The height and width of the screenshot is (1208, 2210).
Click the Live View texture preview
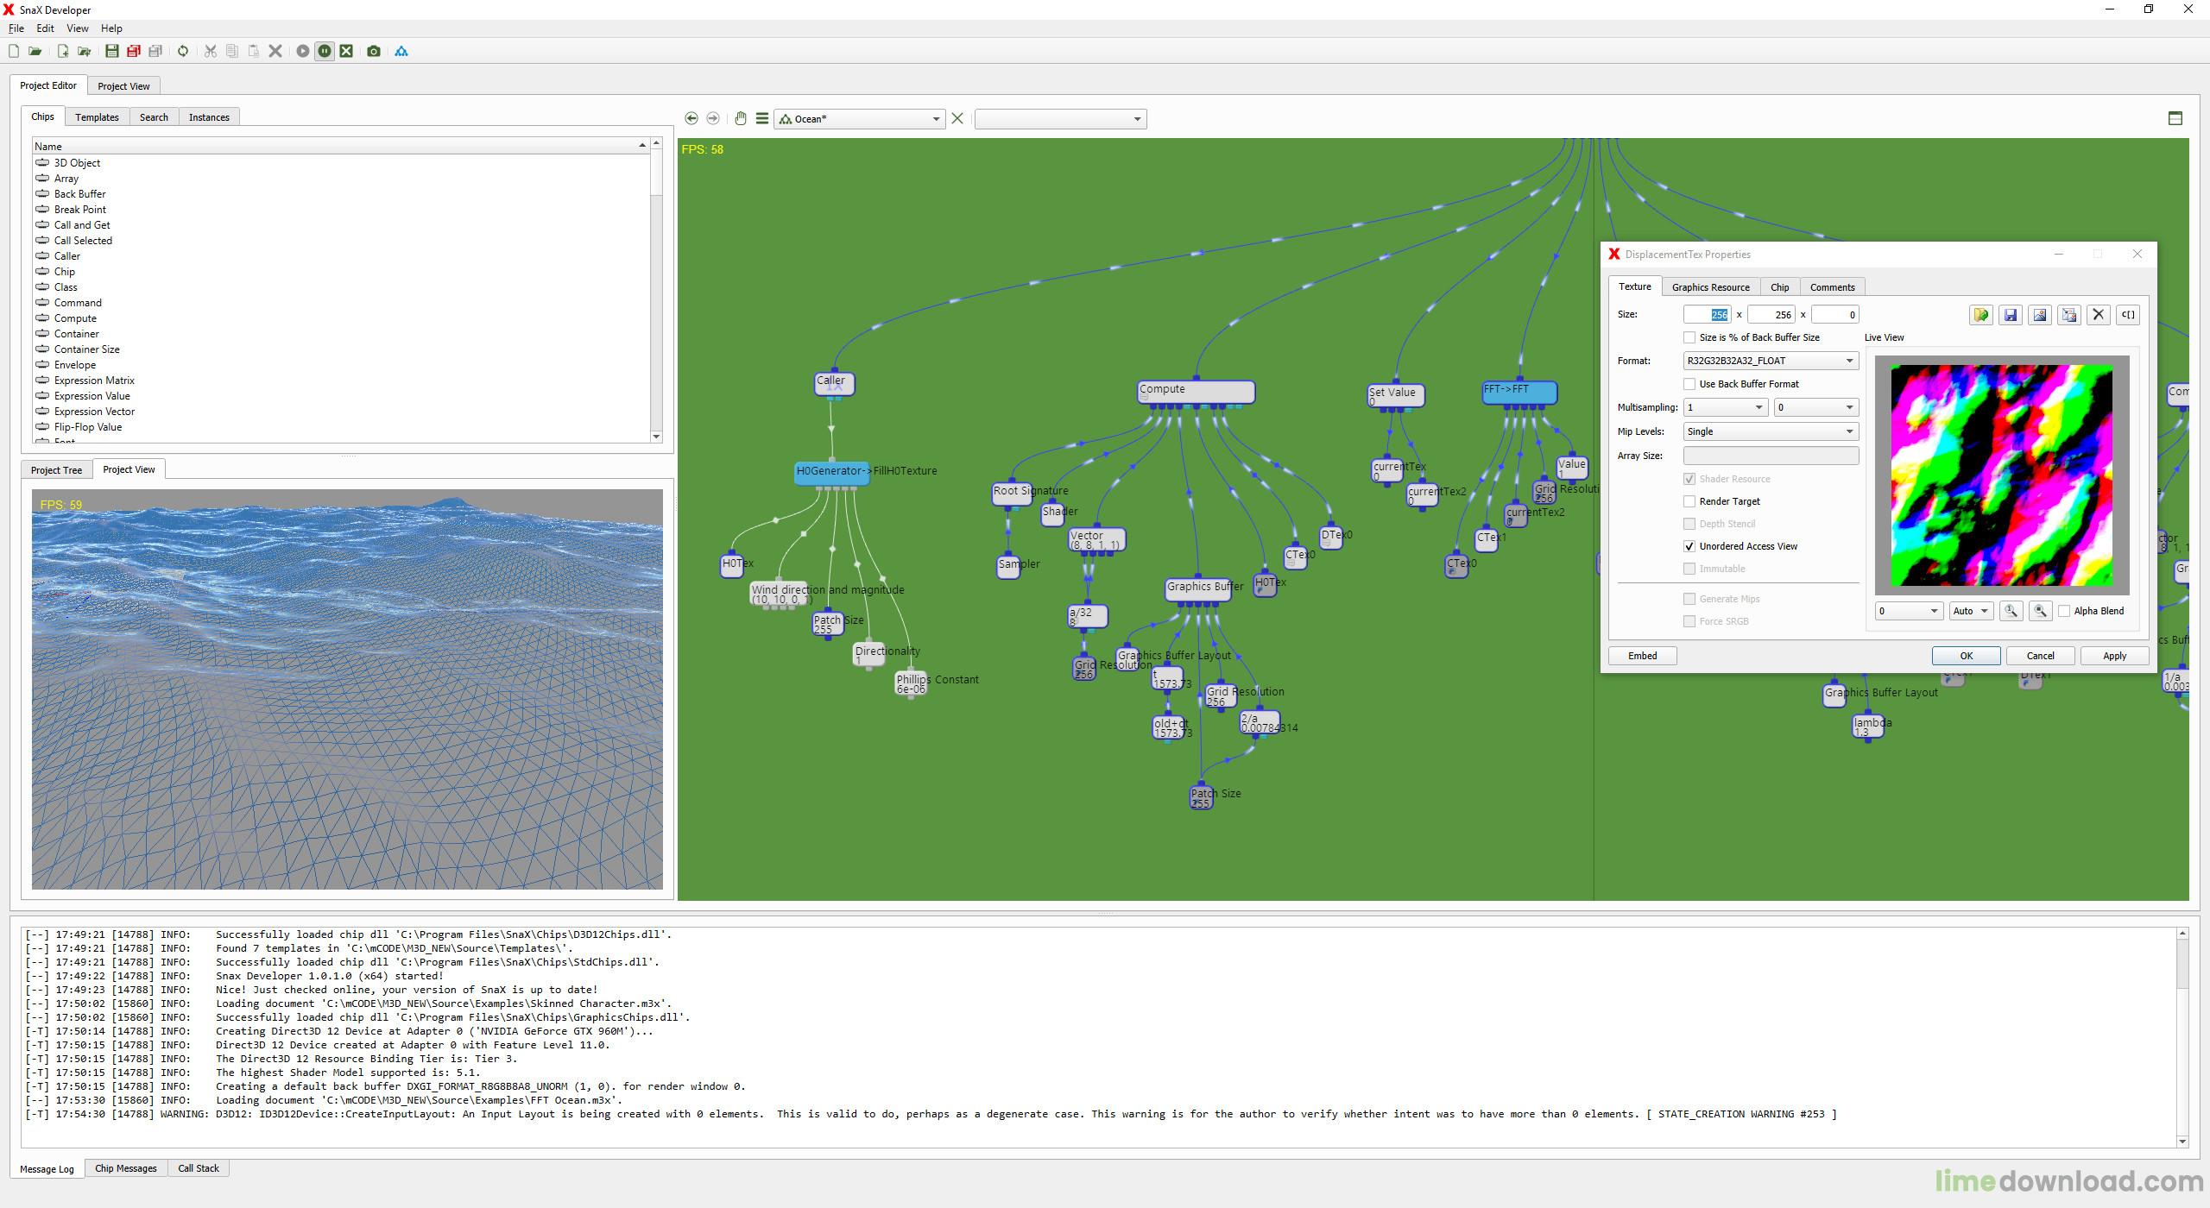click(2002, 475)
